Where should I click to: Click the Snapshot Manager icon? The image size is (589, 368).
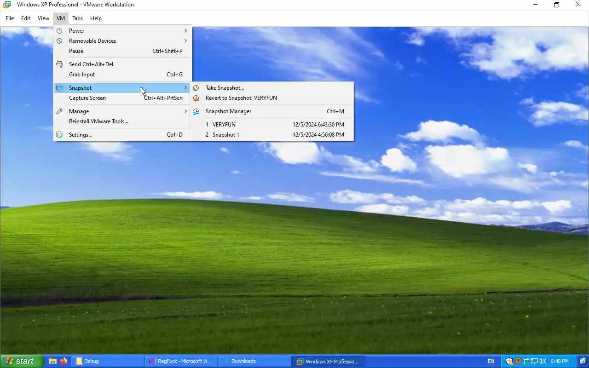tap(196, 111)
